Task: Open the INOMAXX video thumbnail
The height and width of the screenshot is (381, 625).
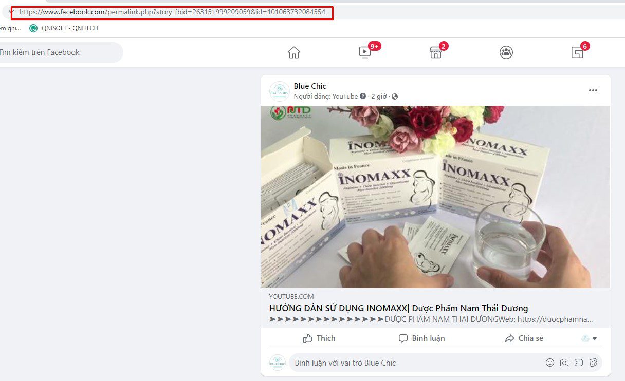Action: [435, 197]
